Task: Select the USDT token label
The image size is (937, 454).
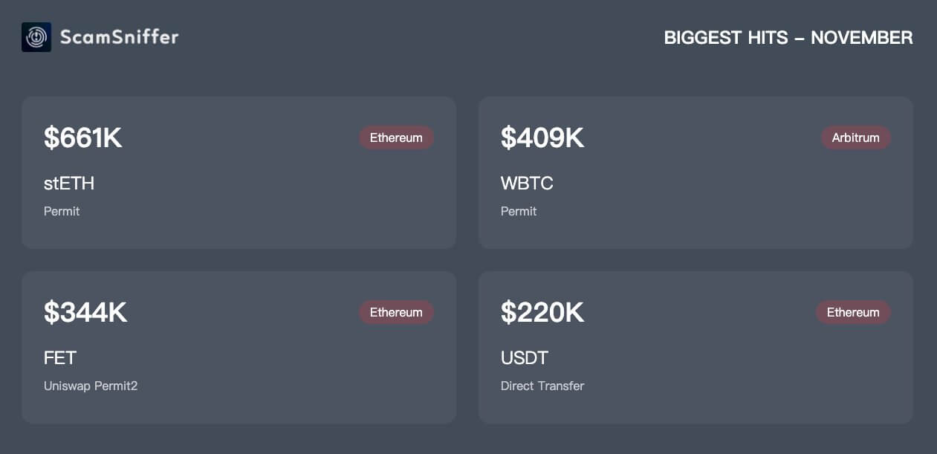Action: click(525, 357)
